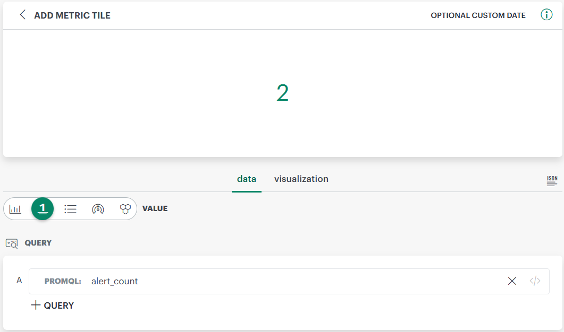This screenshot has width=564, height=332.
Task: Toggle the code editor mode for query A
Action: (535, 281)
